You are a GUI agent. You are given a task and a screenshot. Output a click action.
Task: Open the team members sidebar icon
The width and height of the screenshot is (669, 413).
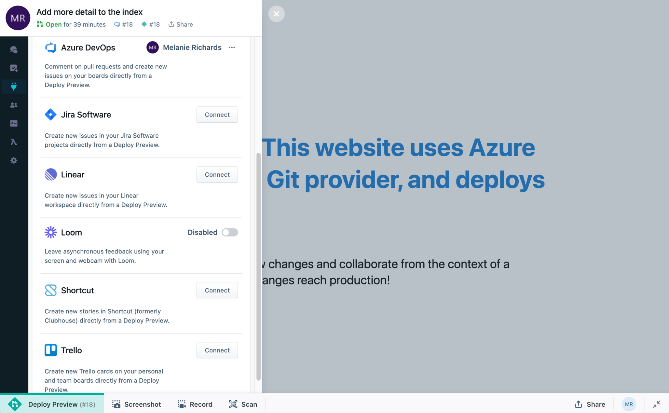click(14, 105)
